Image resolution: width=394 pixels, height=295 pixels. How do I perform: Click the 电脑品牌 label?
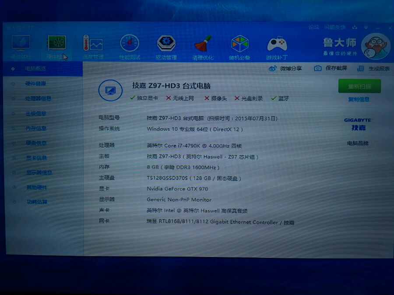coord(358,143)
